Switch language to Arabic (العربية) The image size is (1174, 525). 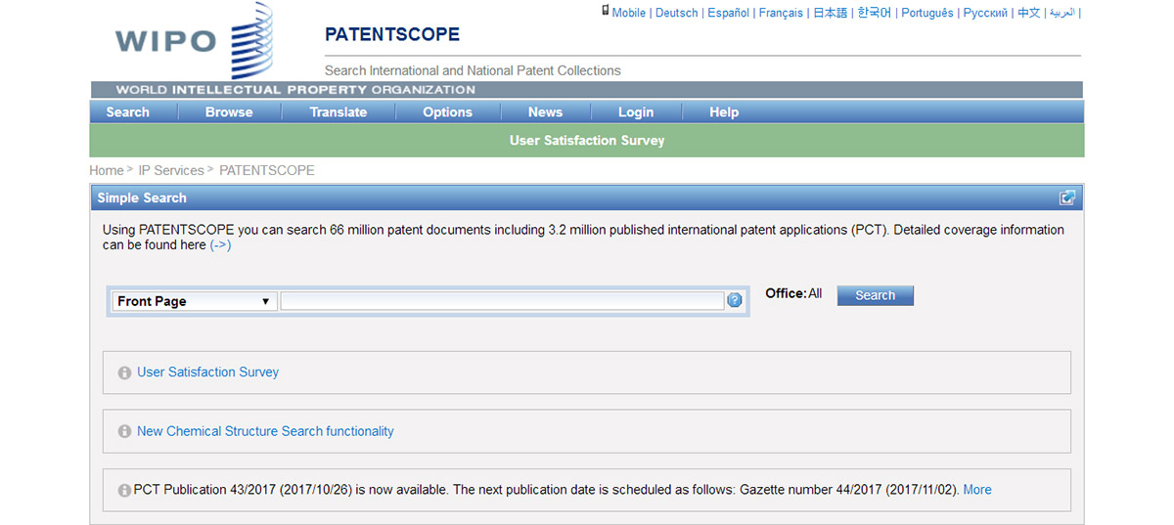click(1061, 13)
